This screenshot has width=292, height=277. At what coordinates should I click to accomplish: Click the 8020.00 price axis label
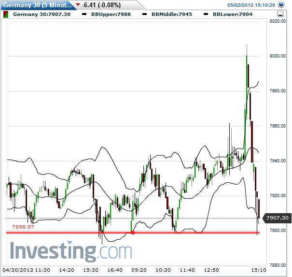pos(278,21)
